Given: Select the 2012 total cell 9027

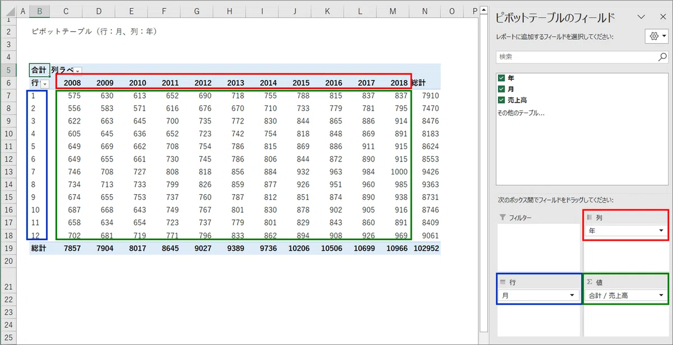Looking at the screenshot, I should (x=197, y=247).
